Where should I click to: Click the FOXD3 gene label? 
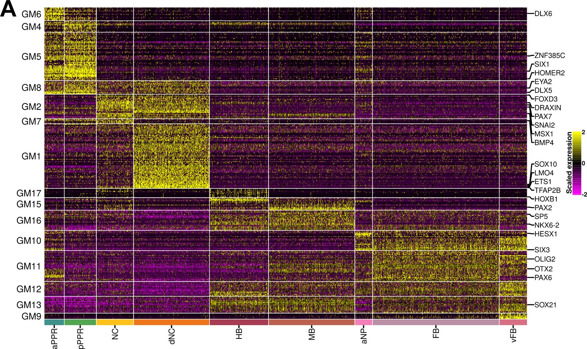coord(546,99)
